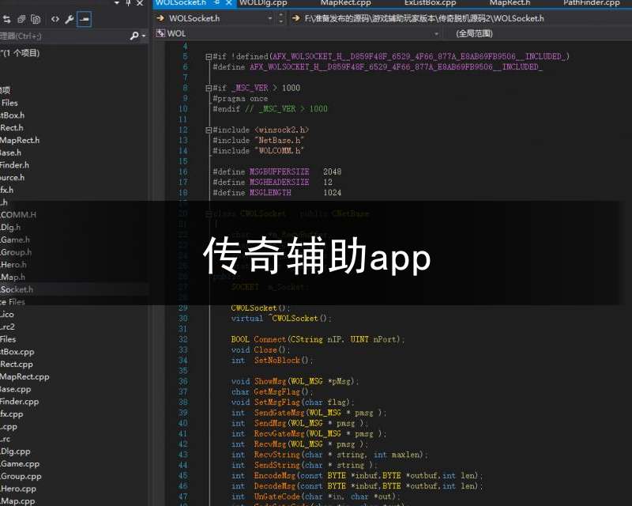Click the UnGateCode function name

point(277,497)
